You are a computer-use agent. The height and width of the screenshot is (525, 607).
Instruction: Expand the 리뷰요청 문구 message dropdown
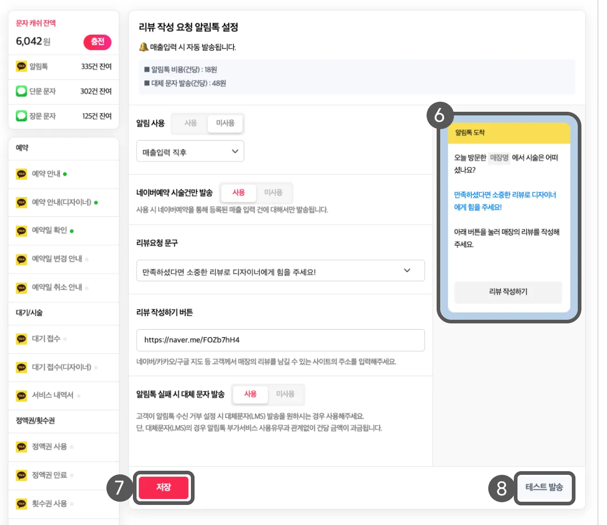point(280,271)
